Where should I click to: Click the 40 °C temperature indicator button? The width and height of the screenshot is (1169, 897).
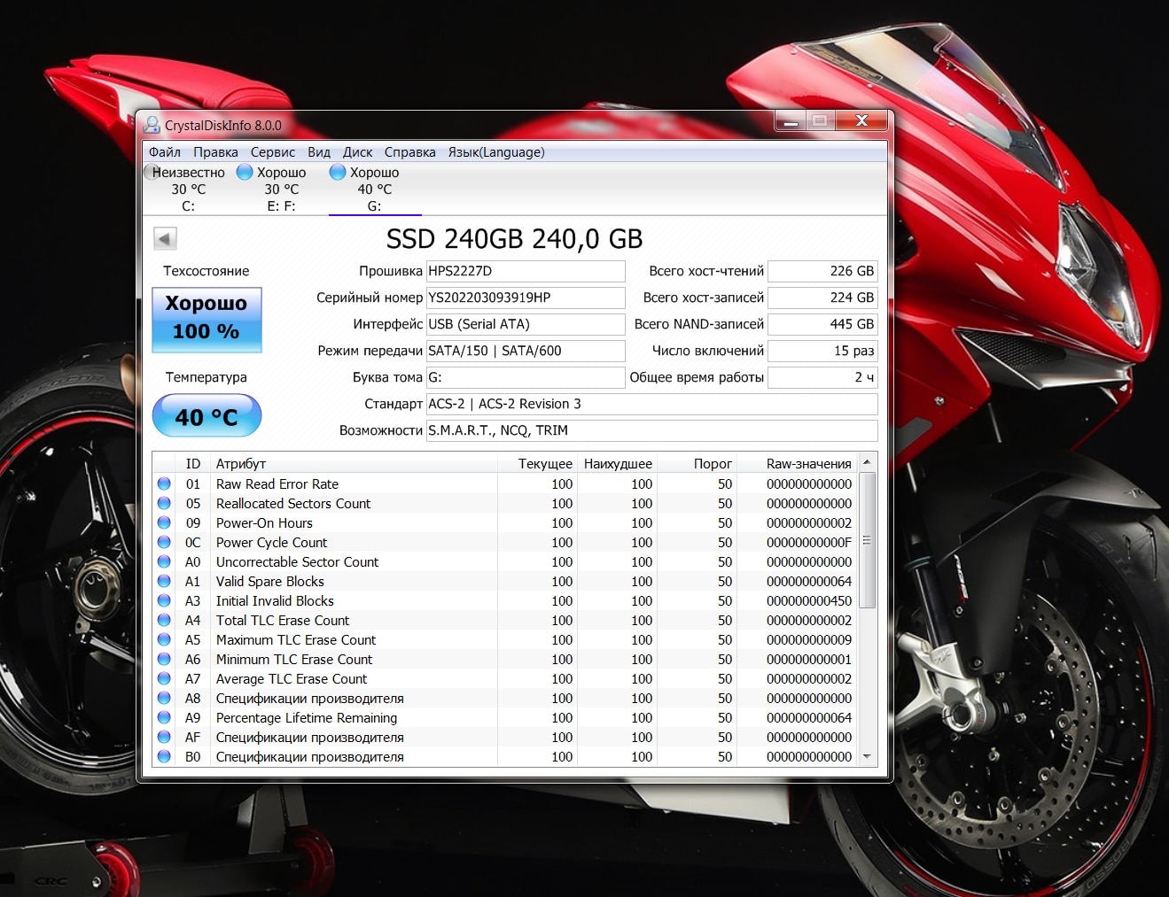[207, 416]
